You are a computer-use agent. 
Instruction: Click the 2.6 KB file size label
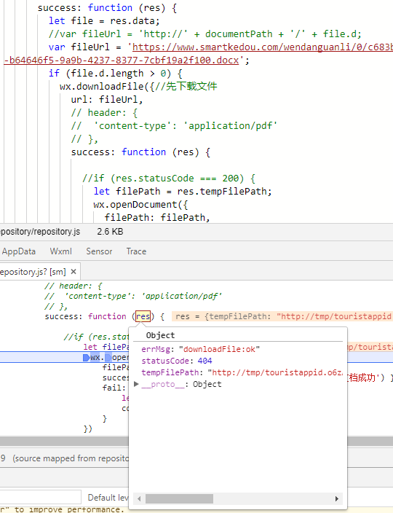(x=110, y=232)
